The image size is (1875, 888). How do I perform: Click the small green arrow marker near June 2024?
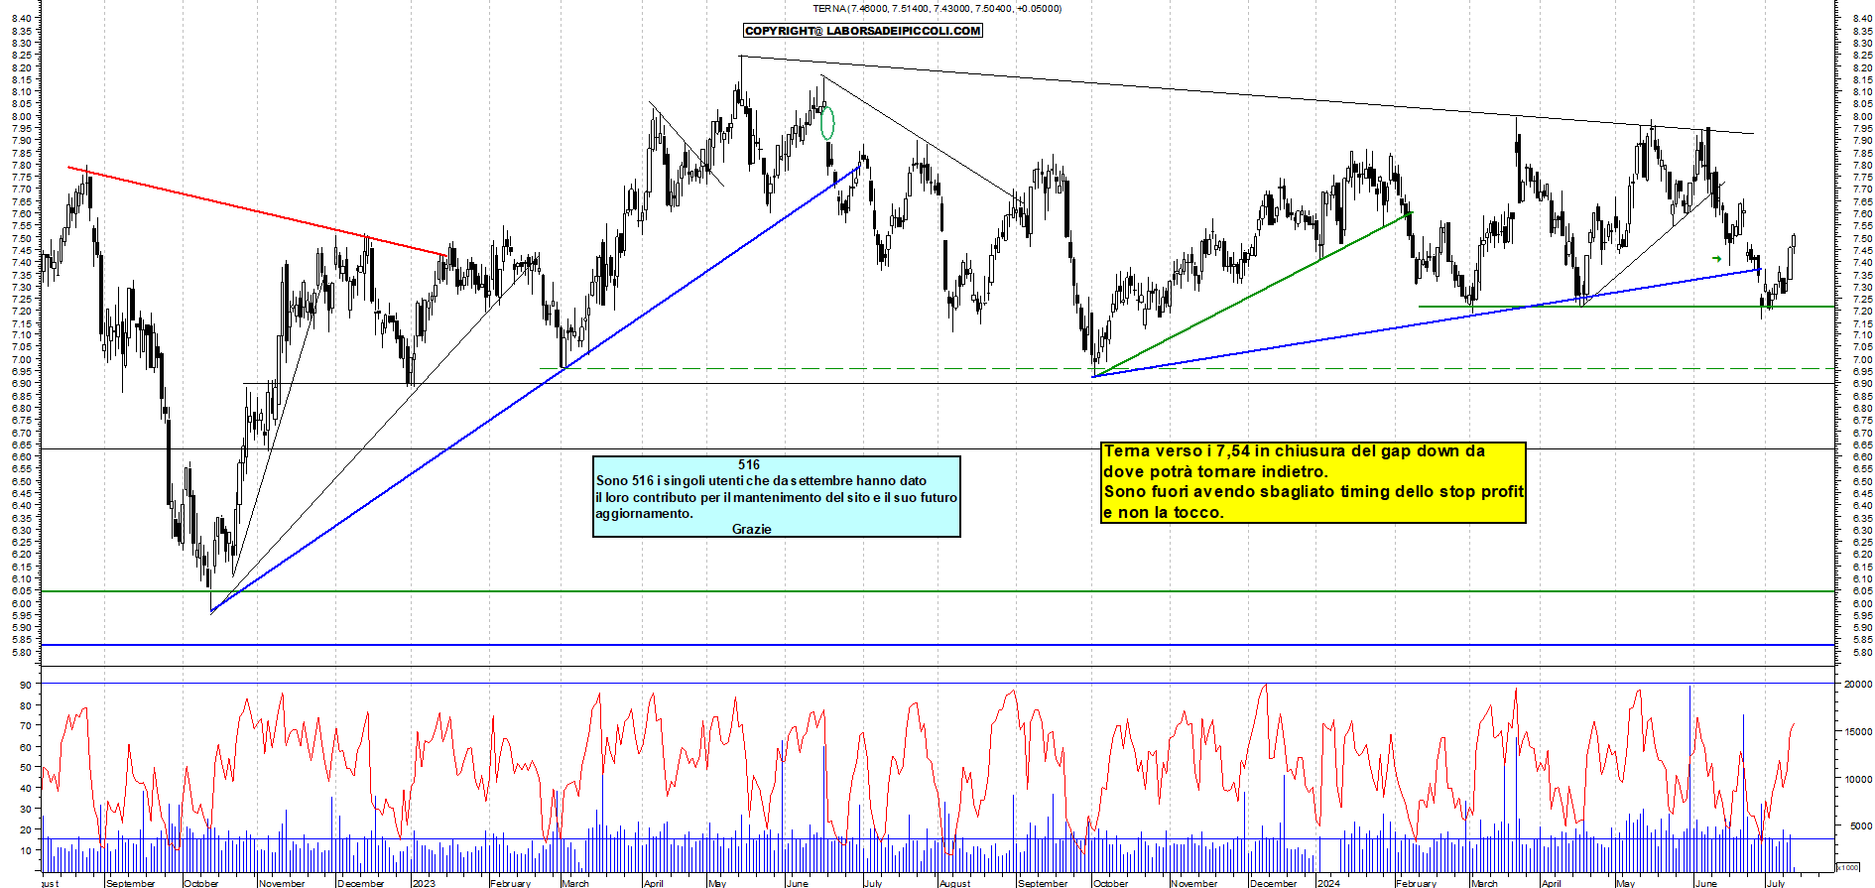tap(1716, 259)
